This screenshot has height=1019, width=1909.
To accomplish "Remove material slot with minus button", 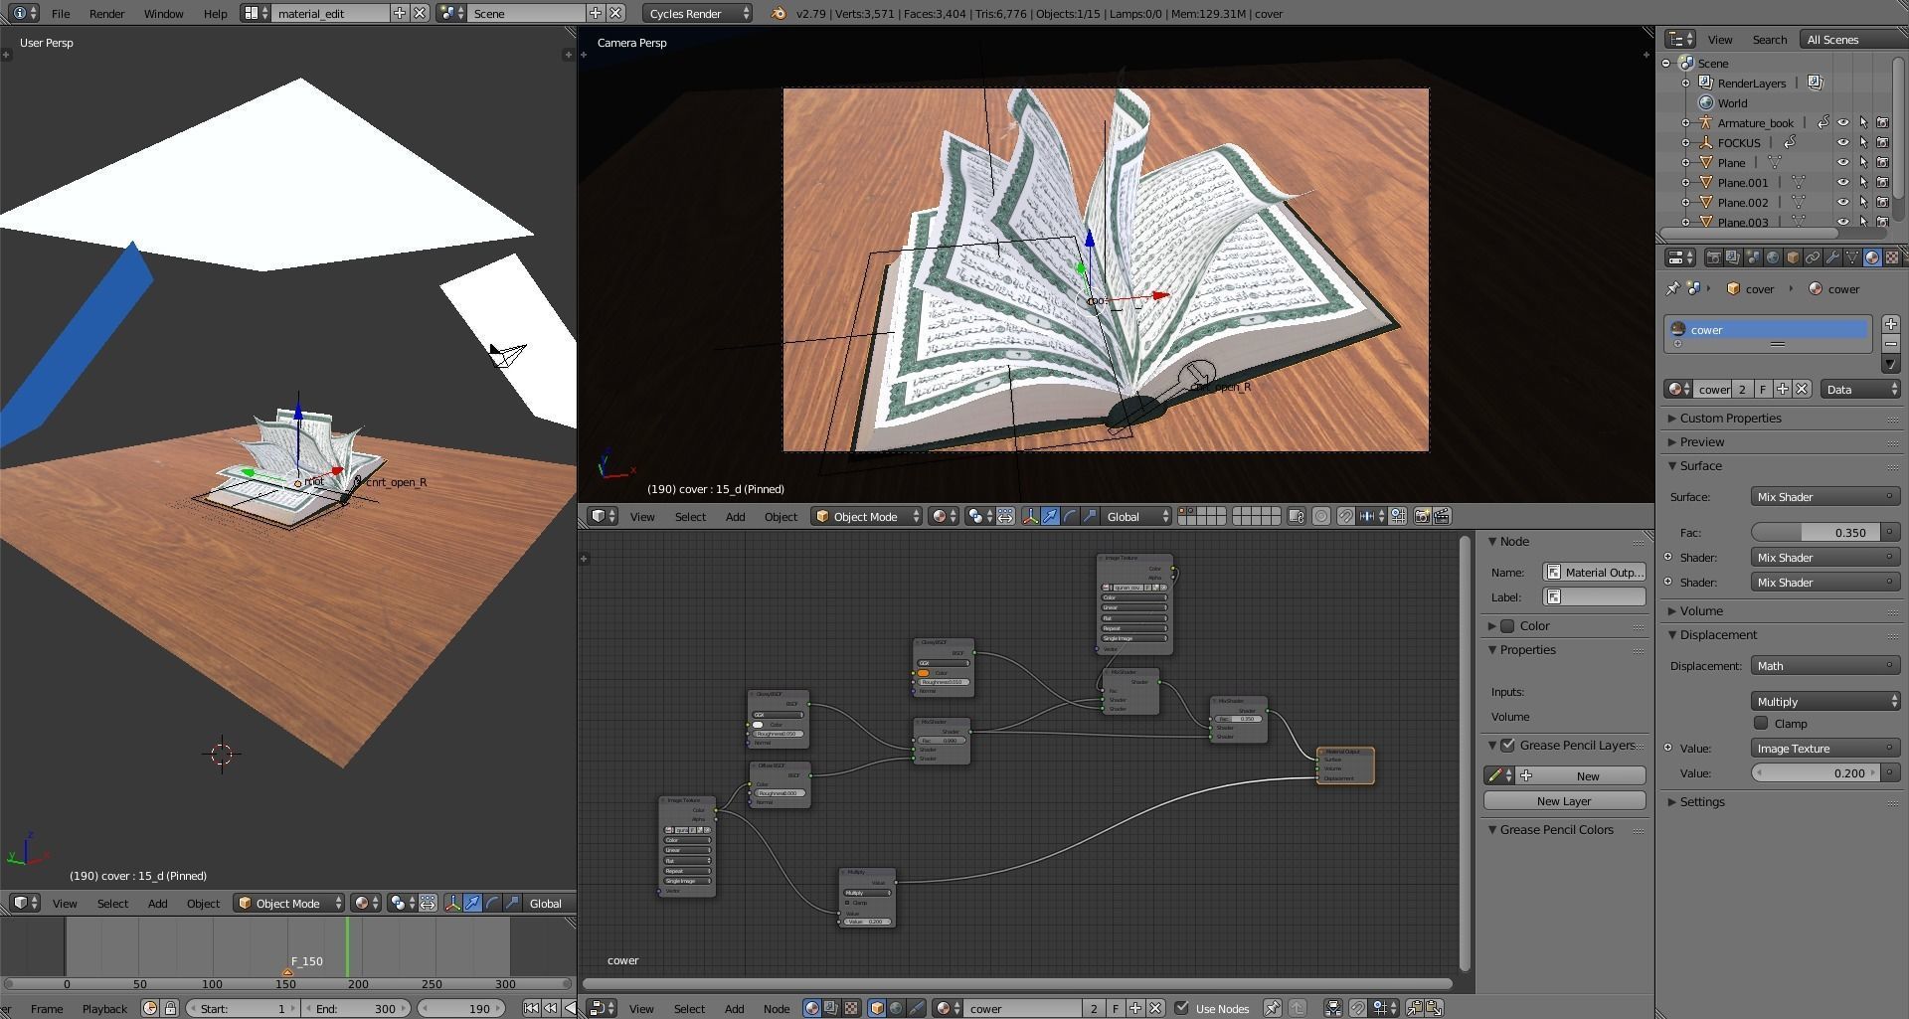I will 1891,344.
